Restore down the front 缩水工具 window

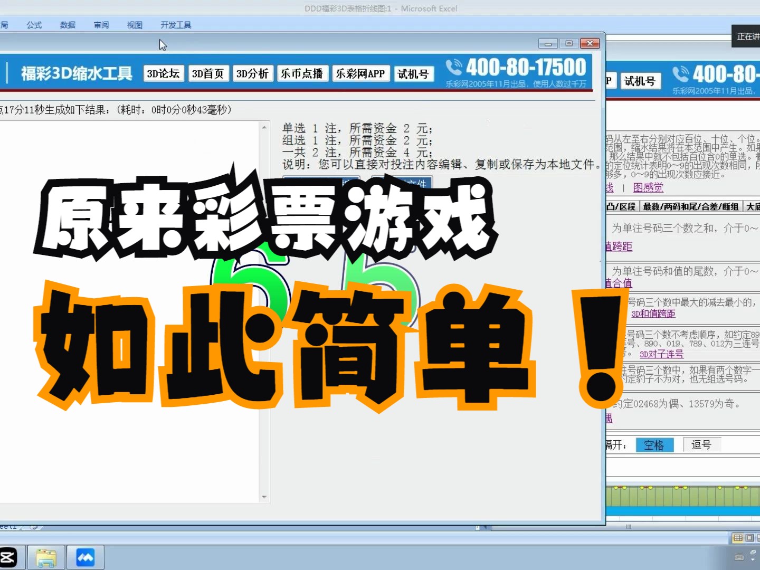click(569, 43)
